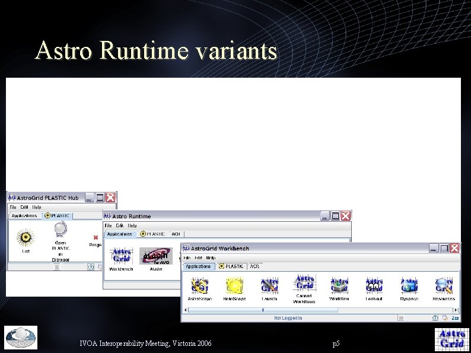Click the 'Astro Runtime variants' slide title

[x=156, y=50]
